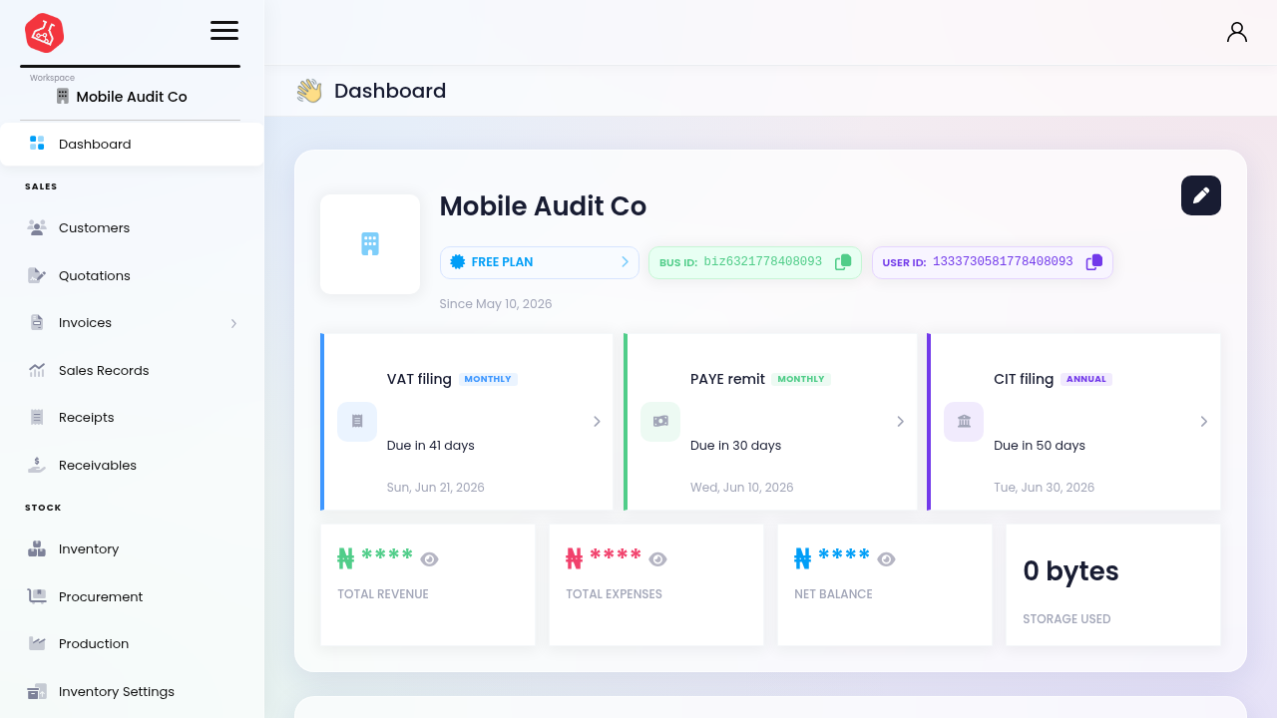Click the BUS ID code biz6321778408093
Screen dimensions: 1277x718
click(x=763, y=262)
